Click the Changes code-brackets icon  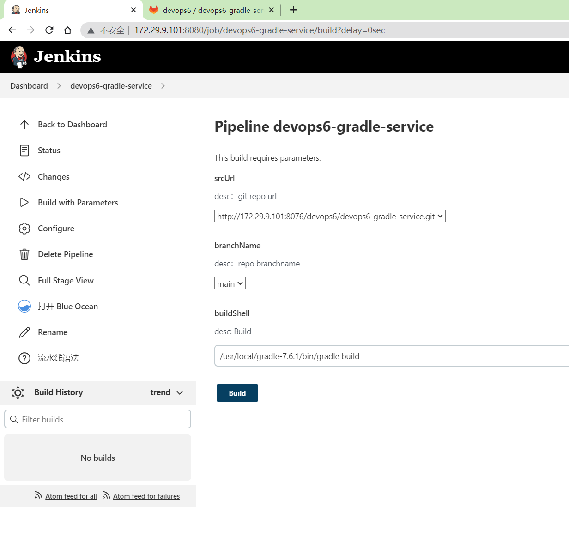click(x=24, y=176)
